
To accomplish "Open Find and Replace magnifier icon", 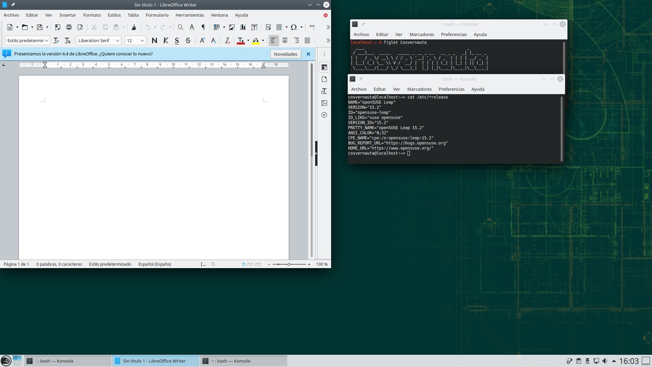I will [181, 27].
